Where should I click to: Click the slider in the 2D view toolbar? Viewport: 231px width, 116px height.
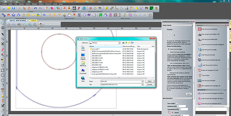[x=52, y=25]
